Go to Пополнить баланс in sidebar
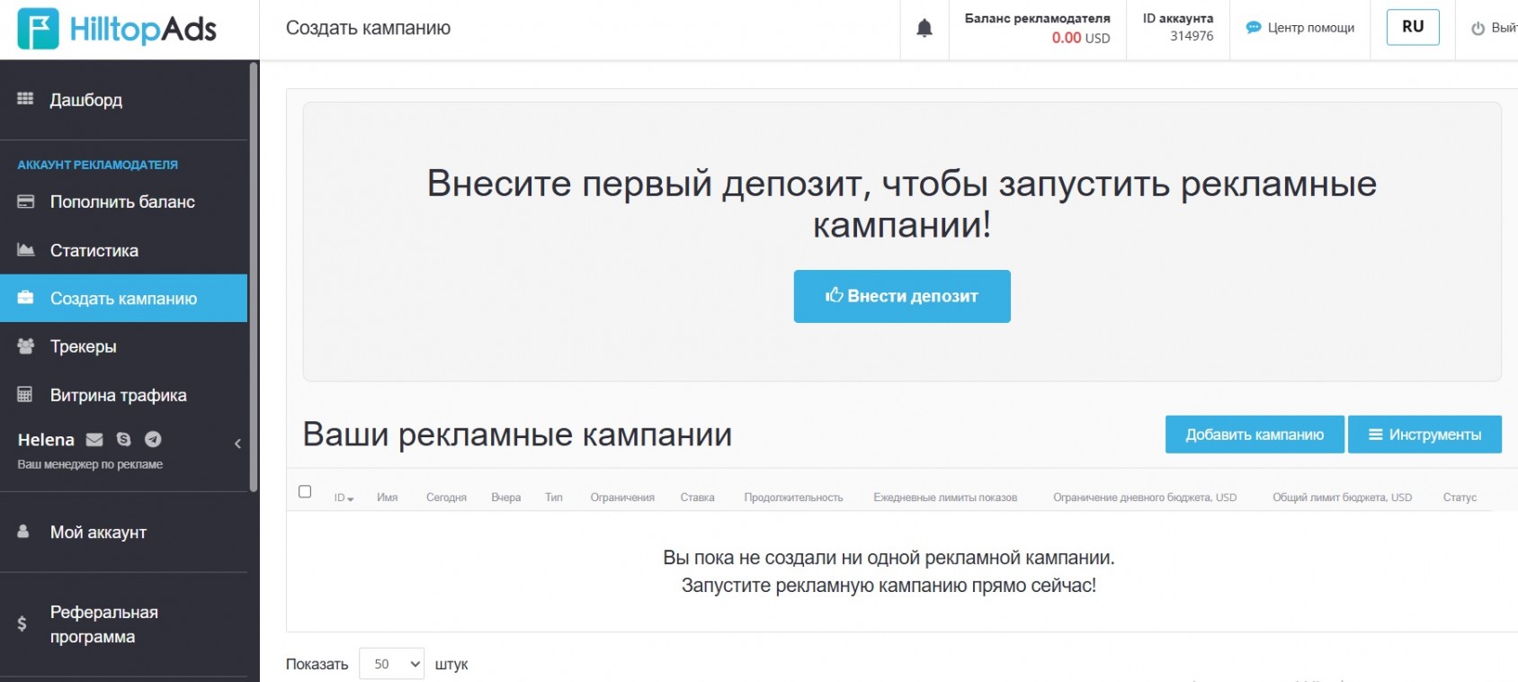The height and width of the screenshot is (682, 1518). pyautogui.click(x=124, y=202)
